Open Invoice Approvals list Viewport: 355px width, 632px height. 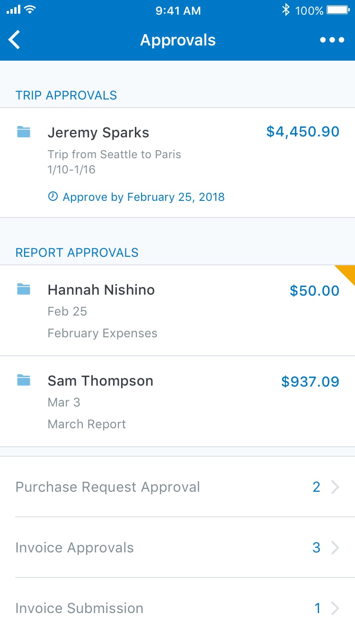75,548
